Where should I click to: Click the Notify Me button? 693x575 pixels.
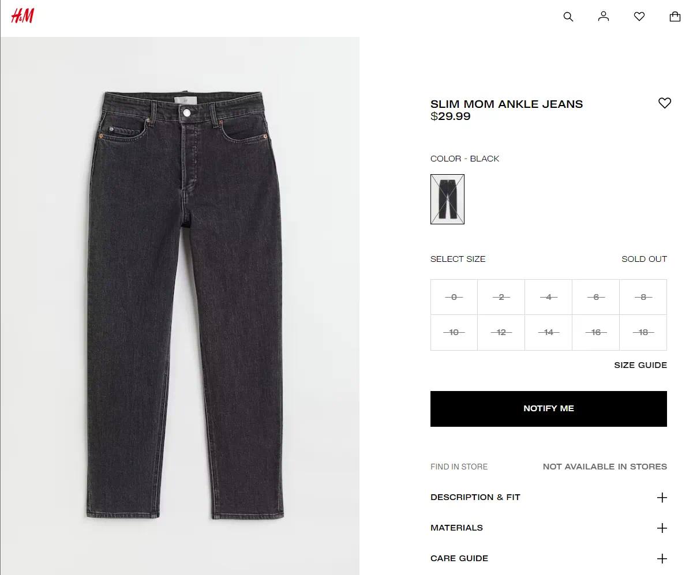pyautogui.click(x=549, y=409)
